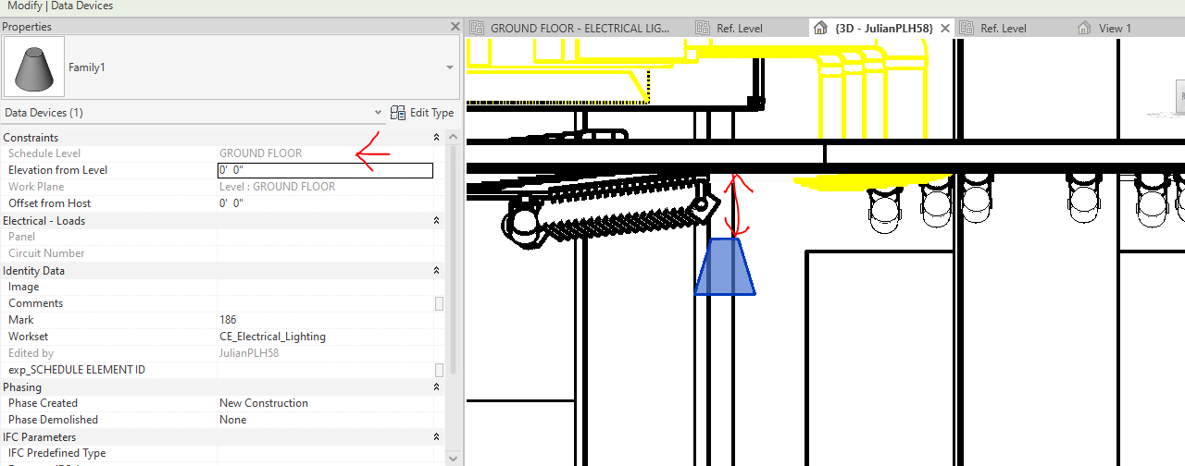Edit the Elevation from Level value field
Image resolution: width=1185 pixels, height=466 pixels.
pyautogui.click(x=325, y=170)
